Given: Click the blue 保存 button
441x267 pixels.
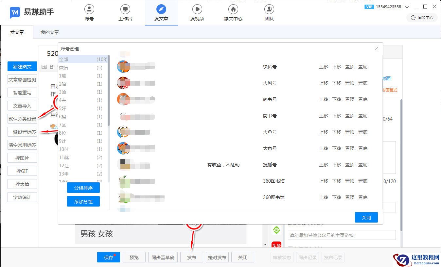Looking at the screenshot, I should point(109,257).
